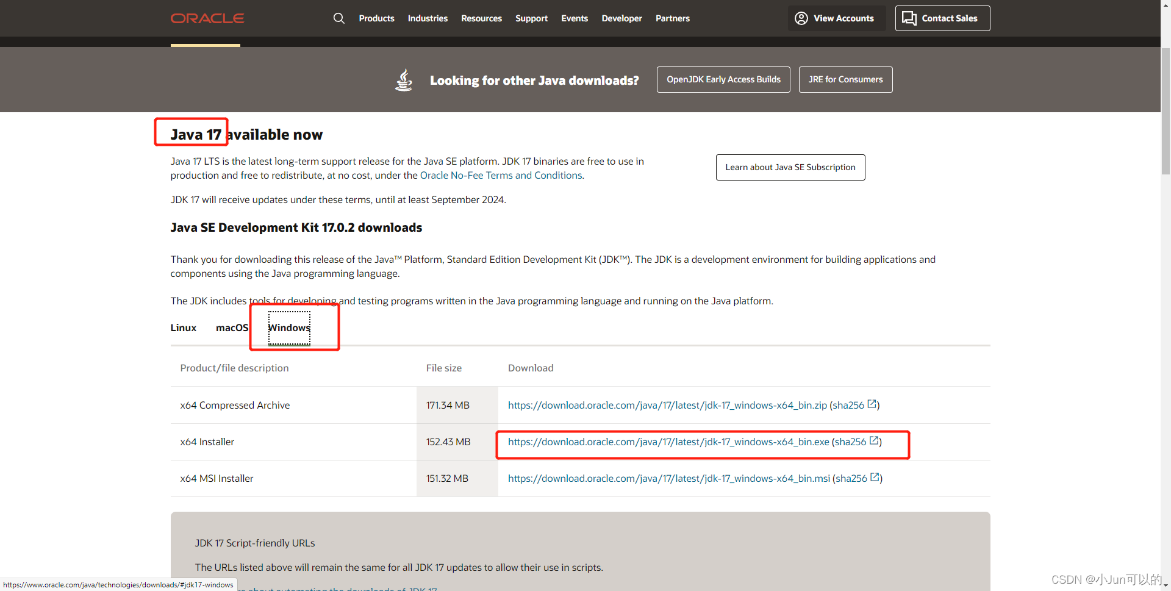
Task: Select 'x64 Compressed Archive' row text
Action: 235,405
